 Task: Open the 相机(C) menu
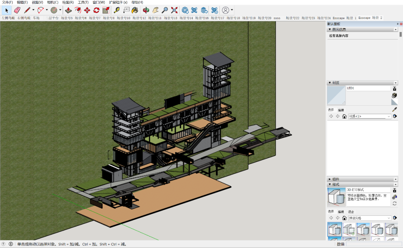(x=53, y=2)
